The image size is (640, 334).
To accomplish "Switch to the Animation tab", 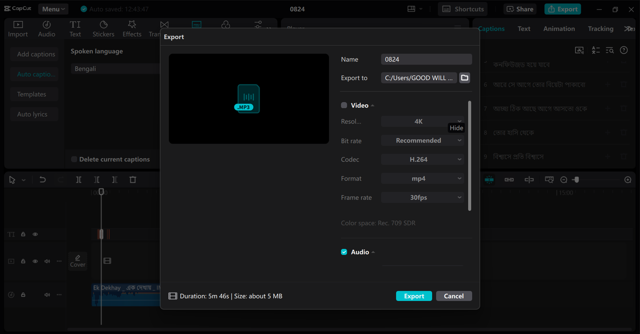I will click(x=559, y=29).
